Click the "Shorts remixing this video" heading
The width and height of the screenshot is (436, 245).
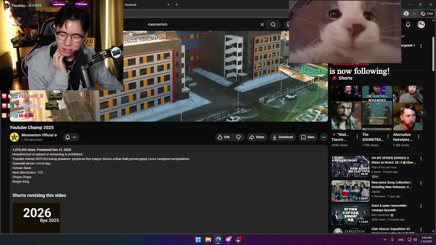(39, 195)
